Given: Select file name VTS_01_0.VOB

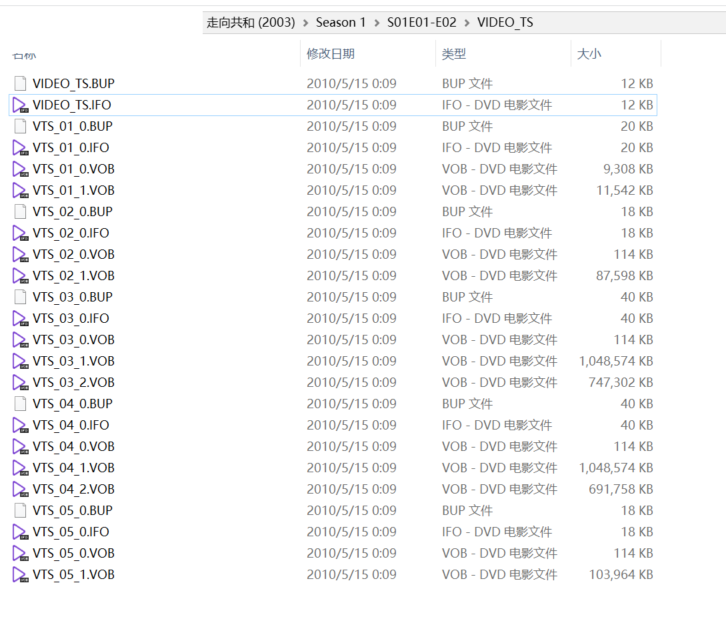Looking at the screenshot, I should click(73, 169).
